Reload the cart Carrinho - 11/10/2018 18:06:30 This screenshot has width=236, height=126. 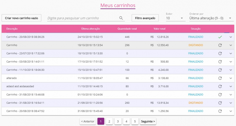220,70
